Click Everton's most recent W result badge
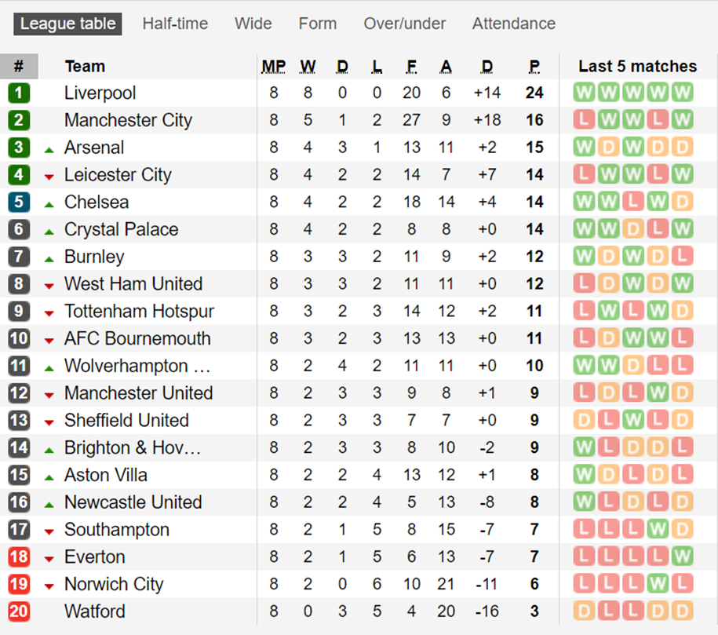 click(682, 557)
